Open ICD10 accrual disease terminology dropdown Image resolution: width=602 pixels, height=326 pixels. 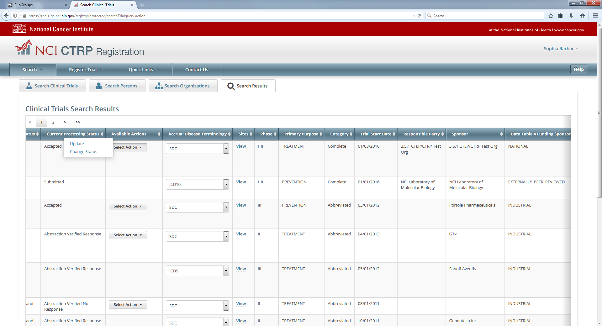(226, 184)
